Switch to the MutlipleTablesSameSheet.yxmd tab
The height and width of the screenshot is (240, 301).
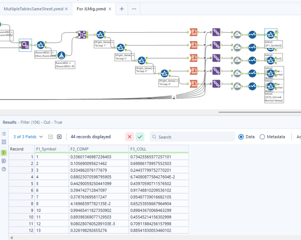pyautogui.click(x=34, y=9)
